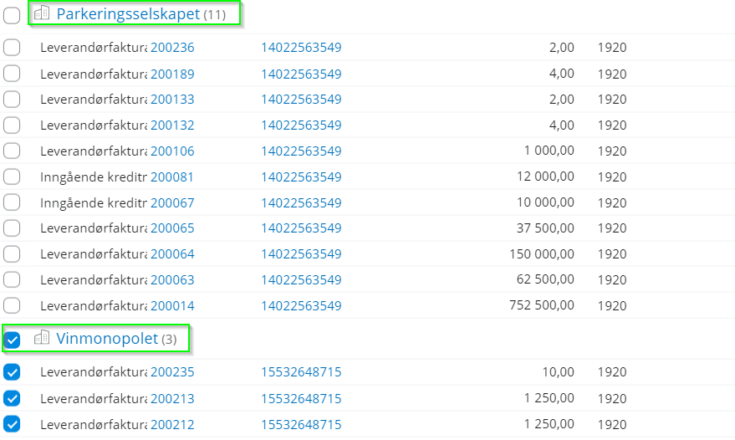This screenshot has width=735, height=440.
Task: Open invoice number 200189
Action: (x=172, y=74)
